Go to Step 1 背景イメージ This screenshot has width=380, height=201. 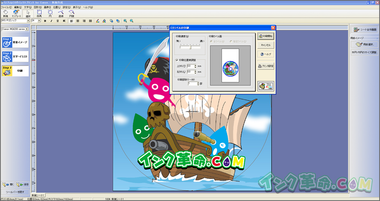15,43
